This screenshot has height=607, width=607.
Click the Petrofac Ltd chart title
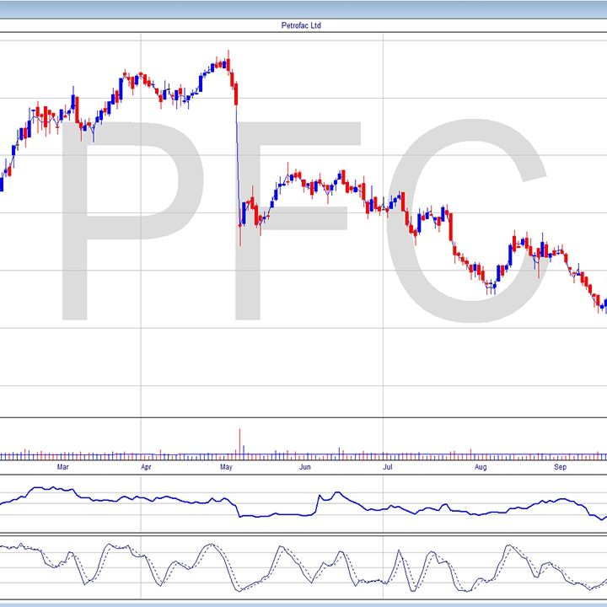click(x=301, y=26)
